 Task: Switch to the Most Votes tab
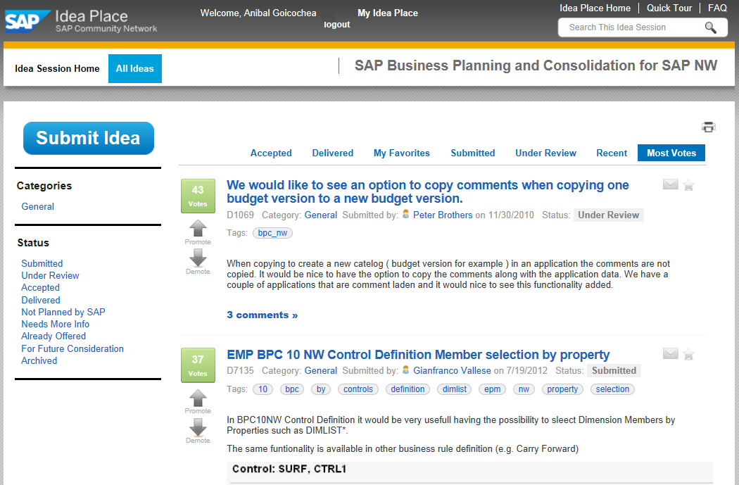(x=671, y=153)
